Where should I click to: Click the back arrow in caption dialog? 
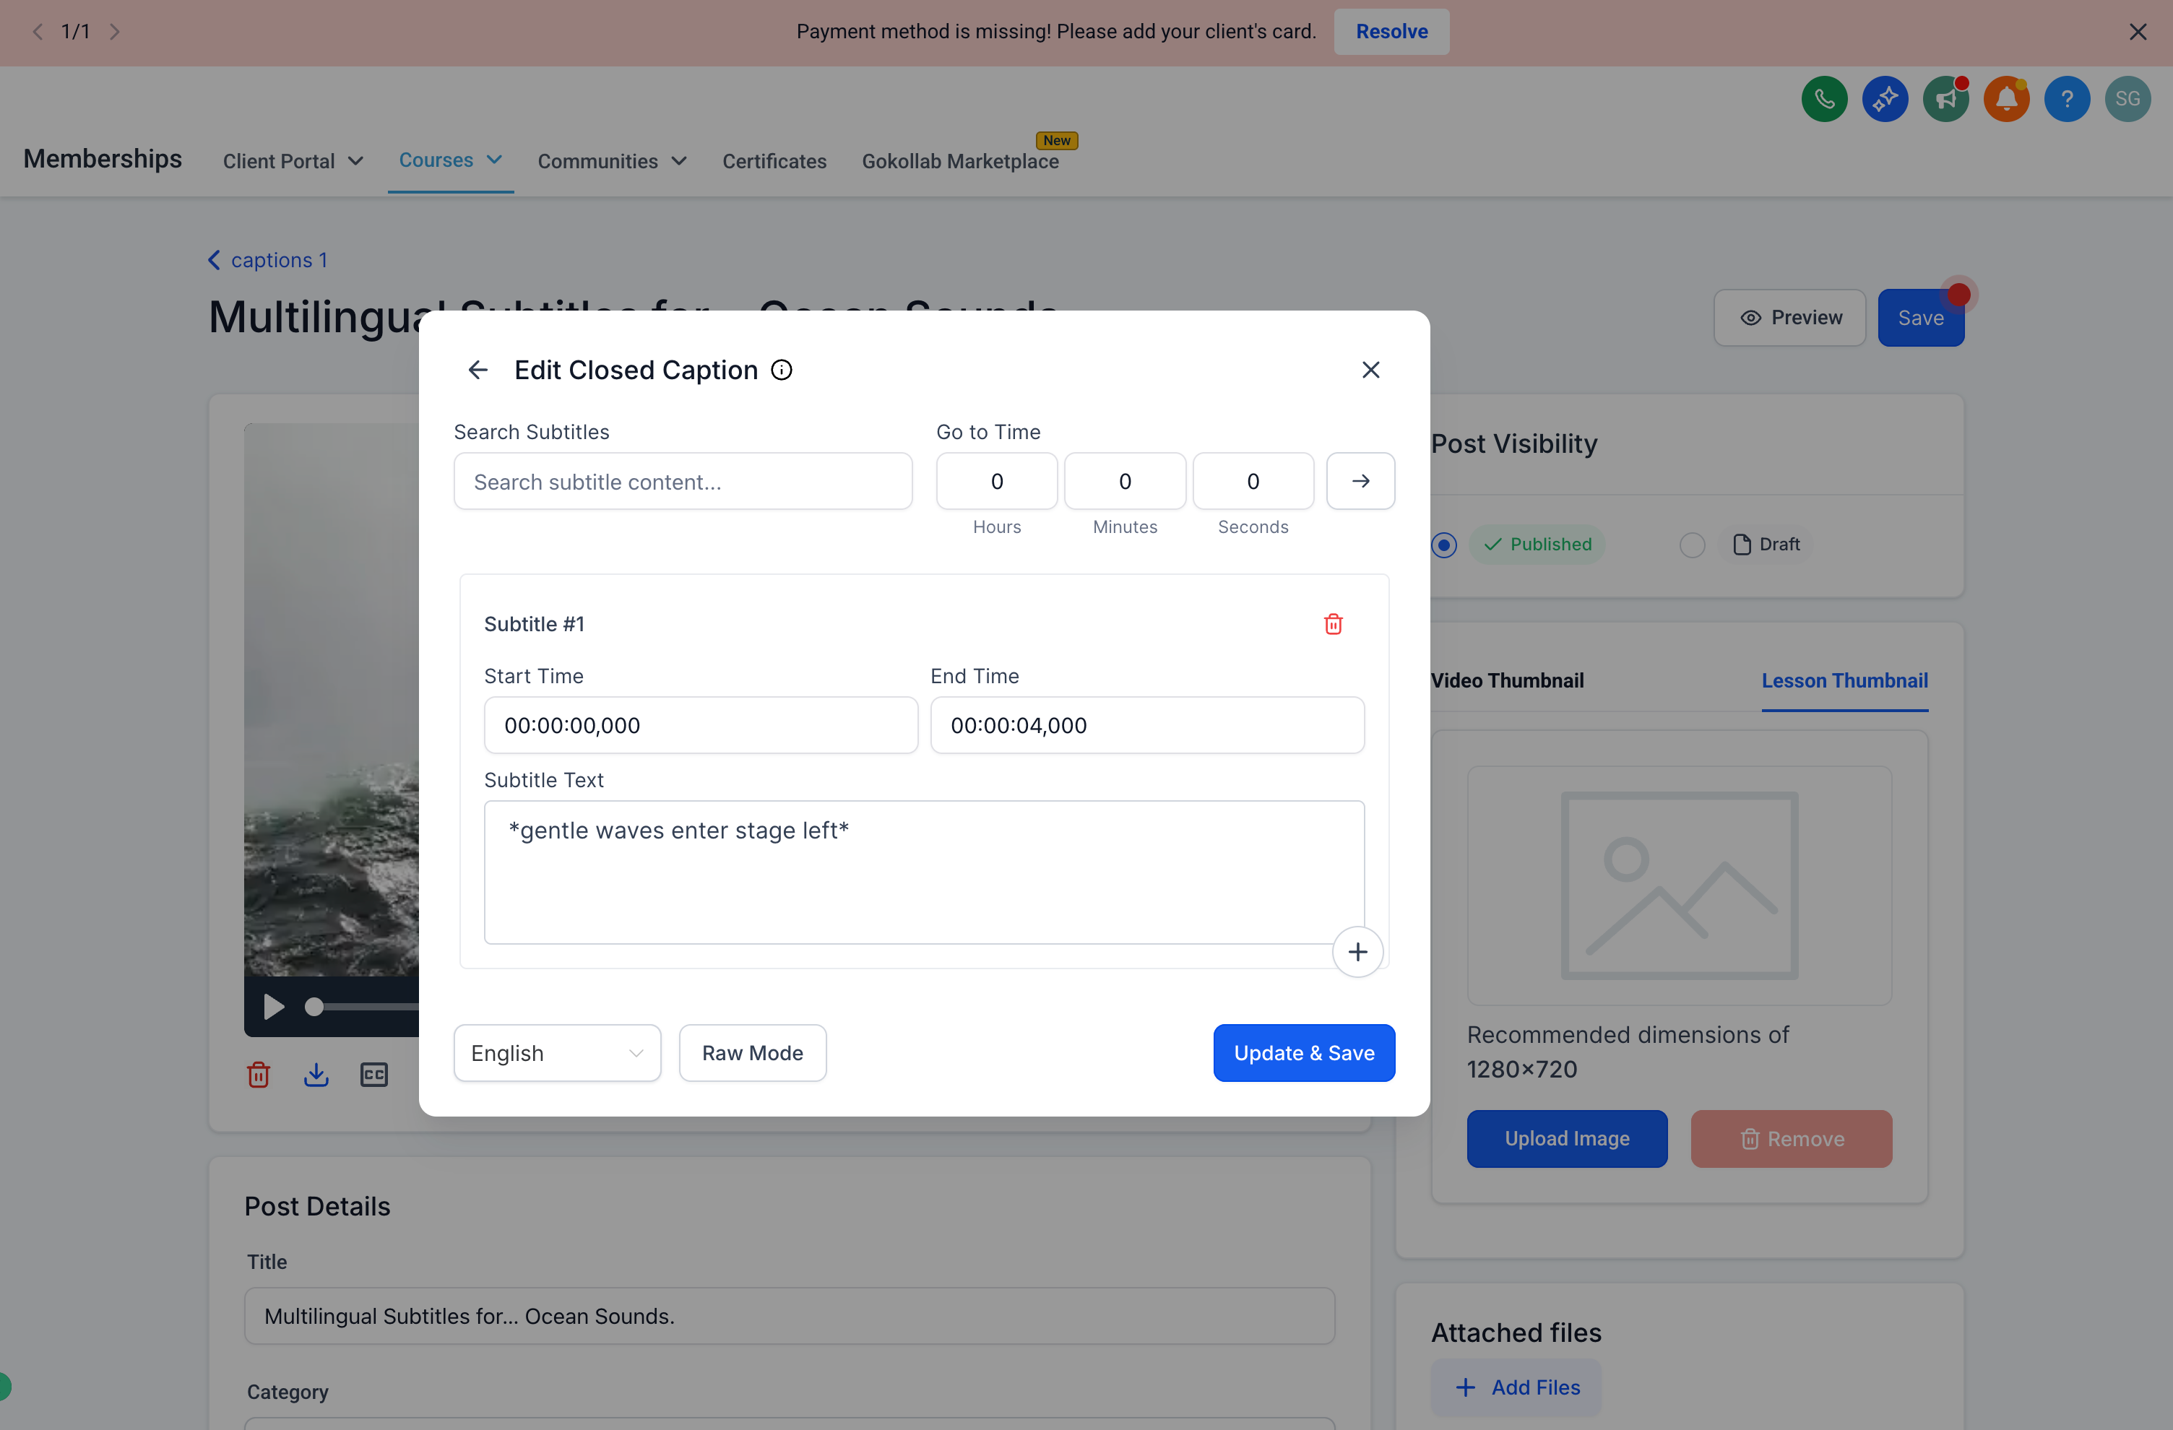tap(478, 370)
